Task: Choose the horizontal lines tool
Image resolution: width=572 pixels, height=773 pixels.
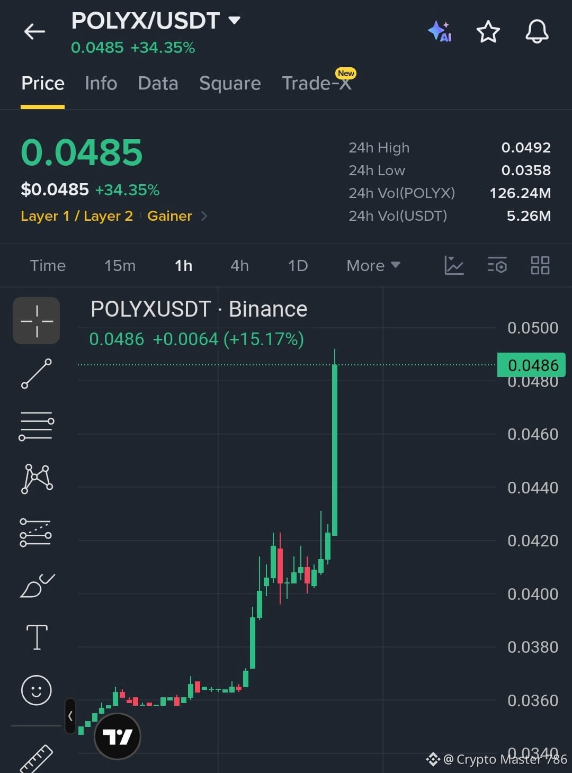Action: pos(37,426)
